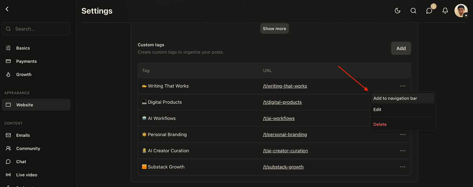Click the Growth flame icon
The image size is (473, 187).
tap(8, 75)
